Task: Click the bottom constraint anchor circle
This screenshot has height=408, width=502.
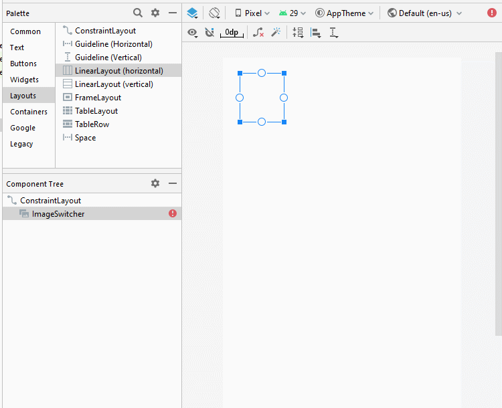Action: (262, 122)
